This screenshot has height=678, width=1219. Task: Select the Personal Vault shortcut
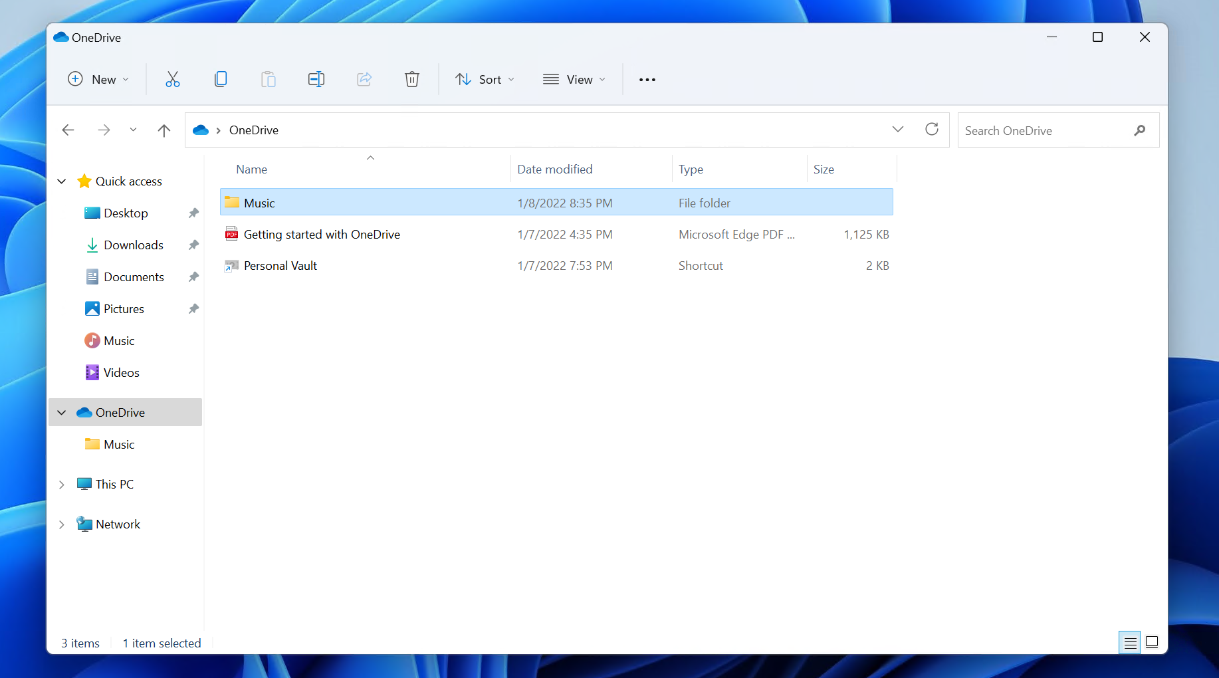(280, 266)
